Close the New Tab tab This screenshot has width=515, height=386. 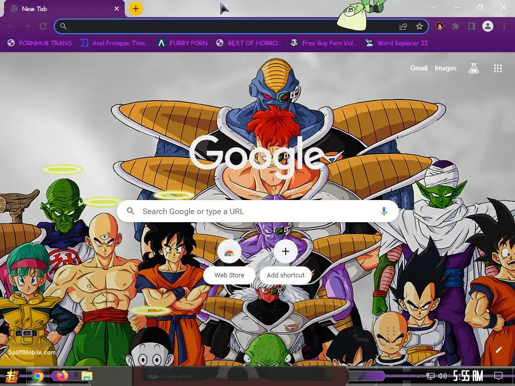point(117,9)
